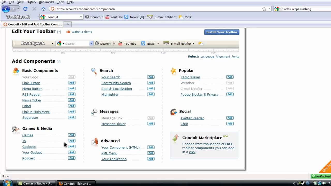The image size is (331, 186).
Task: Click the Alignment select link
Action: [223, 56]
